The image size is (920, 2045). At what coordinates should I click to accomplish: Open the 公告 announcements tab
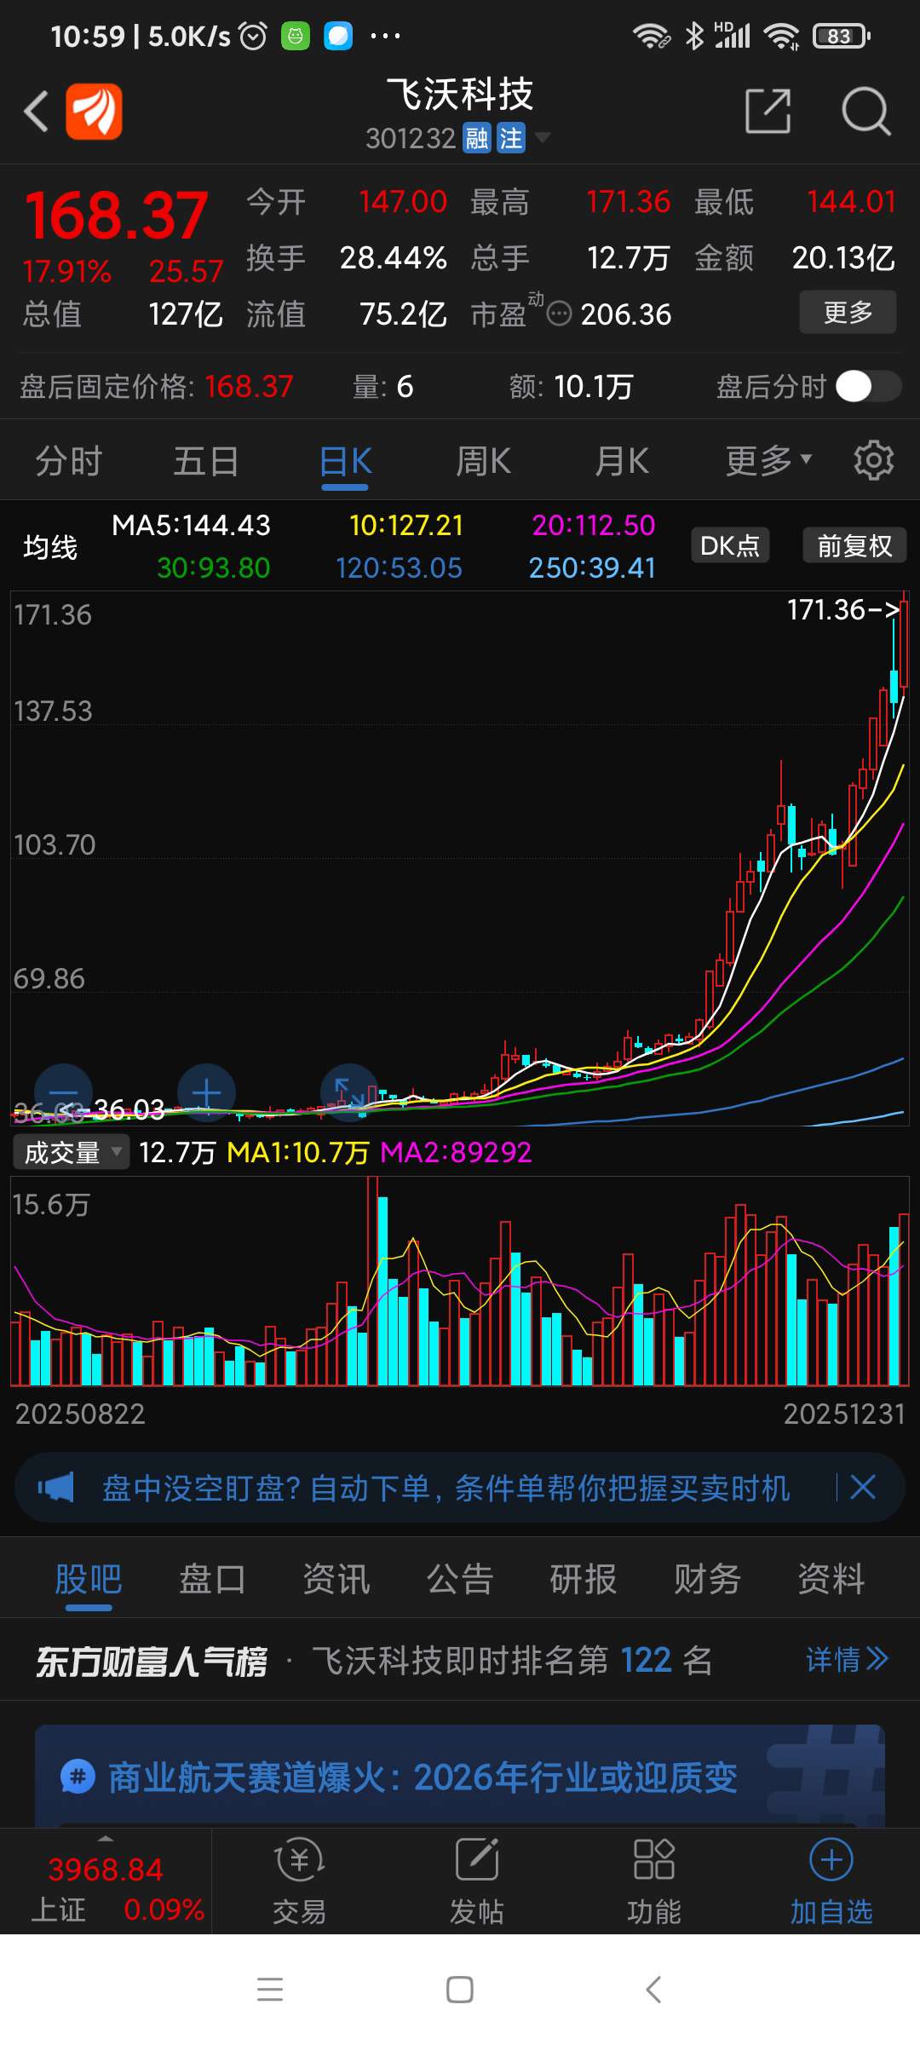pyautogui.click(x=460, y=1579)
